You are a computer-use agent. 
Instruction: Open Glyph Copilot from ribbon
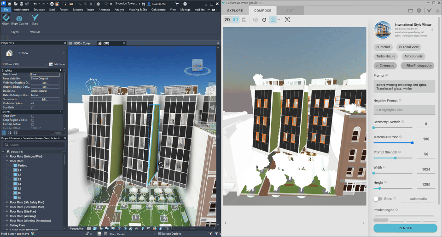(x=19, y=20)
